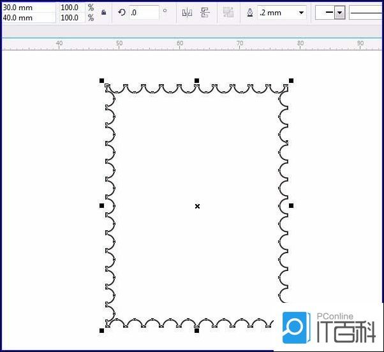
Task: Click the outline pen icon
Action: click(x=250, y=13)
